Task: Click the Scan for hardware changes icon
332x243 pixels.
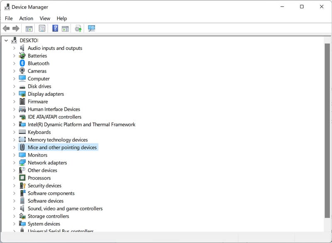Action: click(91, 28)
